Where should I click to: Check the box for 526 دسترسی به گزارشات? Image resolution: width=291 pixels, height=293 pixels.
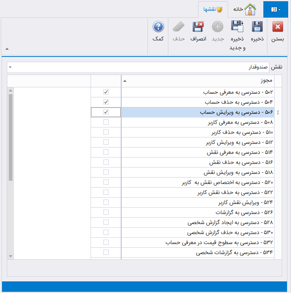pos(106,212)
